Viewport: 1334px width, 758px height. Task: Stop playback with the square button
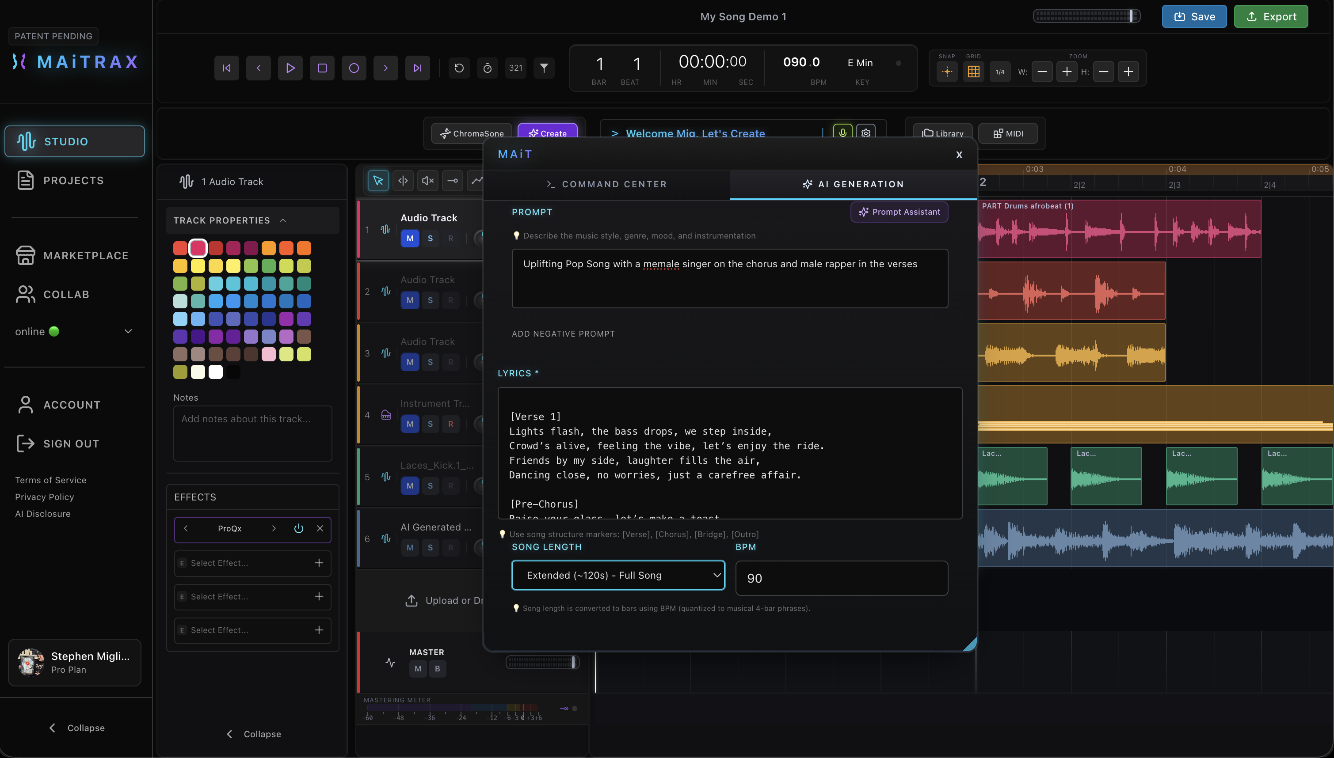(322, 68)
